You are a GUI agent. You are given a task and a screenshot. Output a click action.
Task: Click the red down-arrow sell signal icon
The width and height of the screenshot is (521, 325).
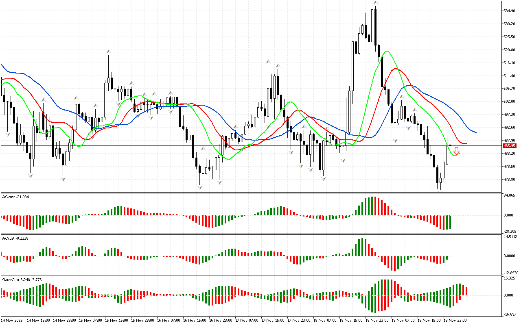[457, 150]
